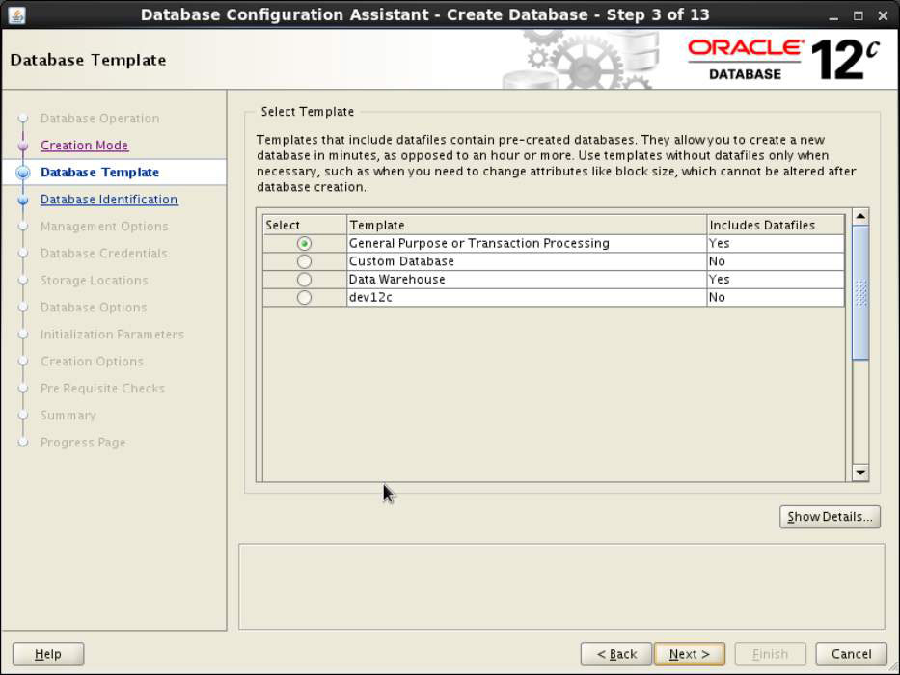Pick the dev12c template radio button

point(305,298)
